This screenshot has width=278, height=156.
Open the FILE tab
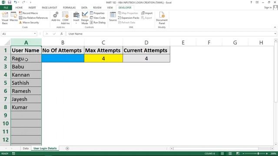6,8
